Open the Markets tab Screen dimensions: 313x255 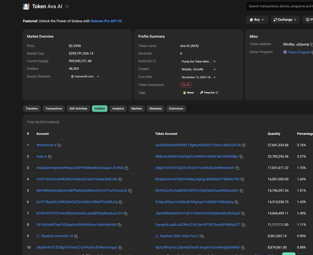click(136, 108)
